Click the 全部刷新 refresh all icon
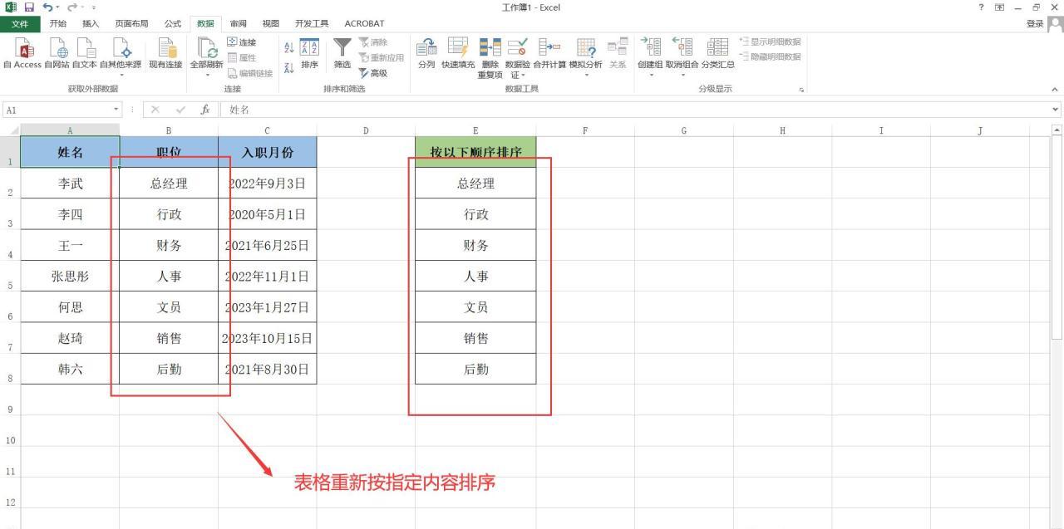 (x=206, y=50)
